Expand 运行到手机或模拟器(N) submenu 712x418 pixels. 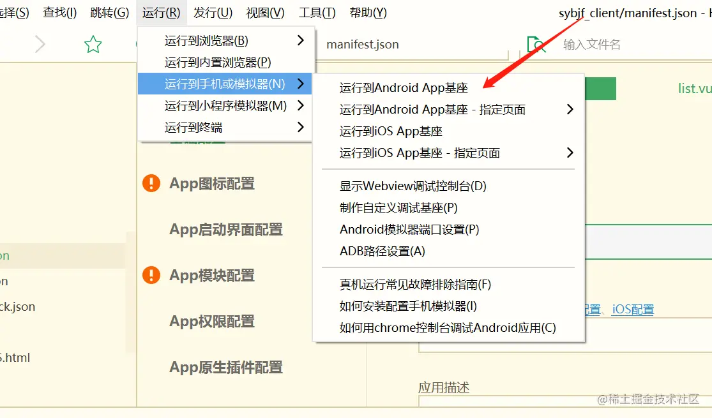click(x=225, y=84)
